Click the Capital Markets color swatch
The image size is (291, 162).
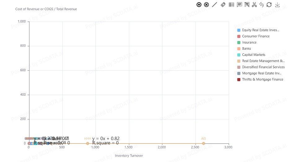(x=239, y=55)
